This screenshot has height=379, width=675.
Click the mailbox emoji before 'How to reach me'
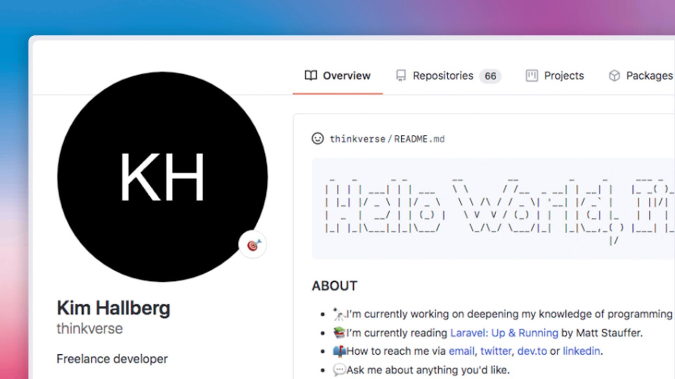(x=339, y=351)
